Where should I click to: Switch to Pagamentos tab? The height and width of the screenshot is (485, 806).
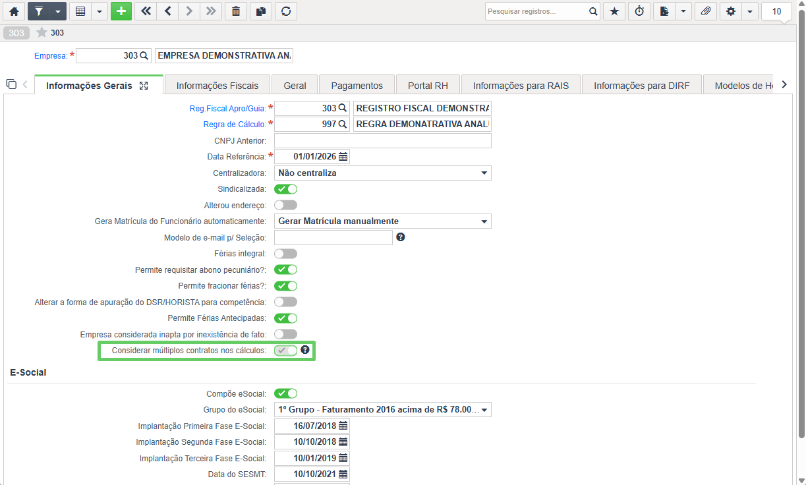[x=357, y=86]
